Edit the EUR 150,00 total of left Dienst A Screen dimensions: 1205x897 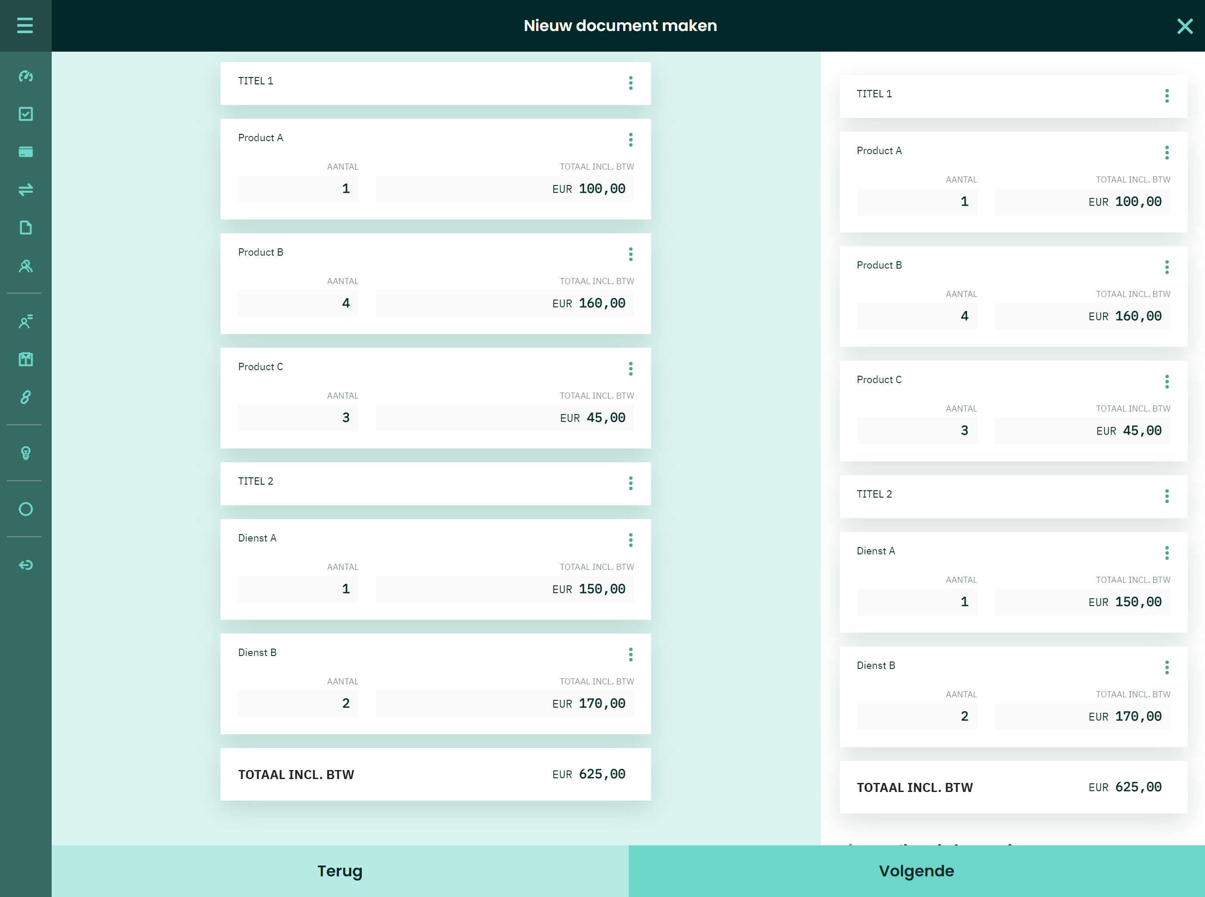pos(504,589)
